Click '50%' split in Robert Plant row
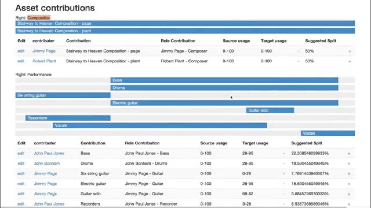 [310, 61]
